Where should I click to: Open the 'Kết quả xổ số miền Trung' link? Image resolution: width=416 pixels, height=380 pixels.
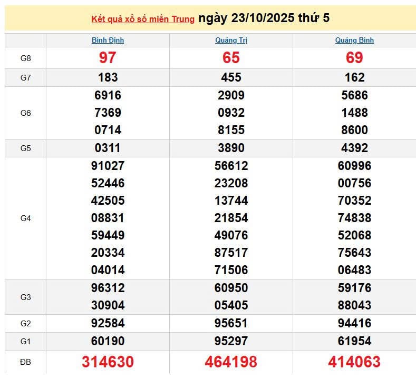(x=143, y=19)
